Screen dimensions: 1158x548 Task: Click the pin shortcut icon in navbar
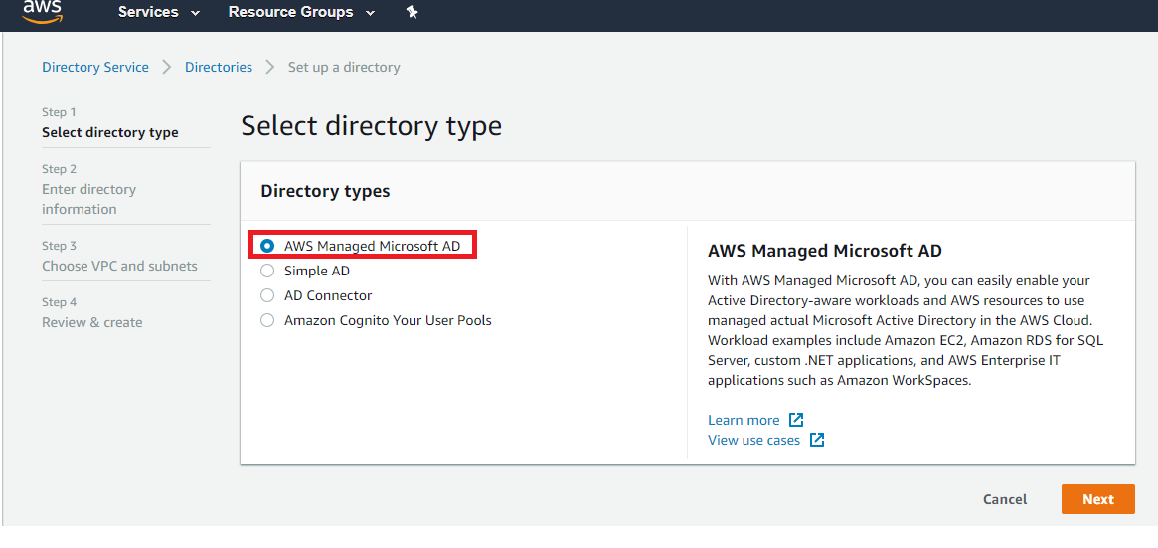pos(413,13)
